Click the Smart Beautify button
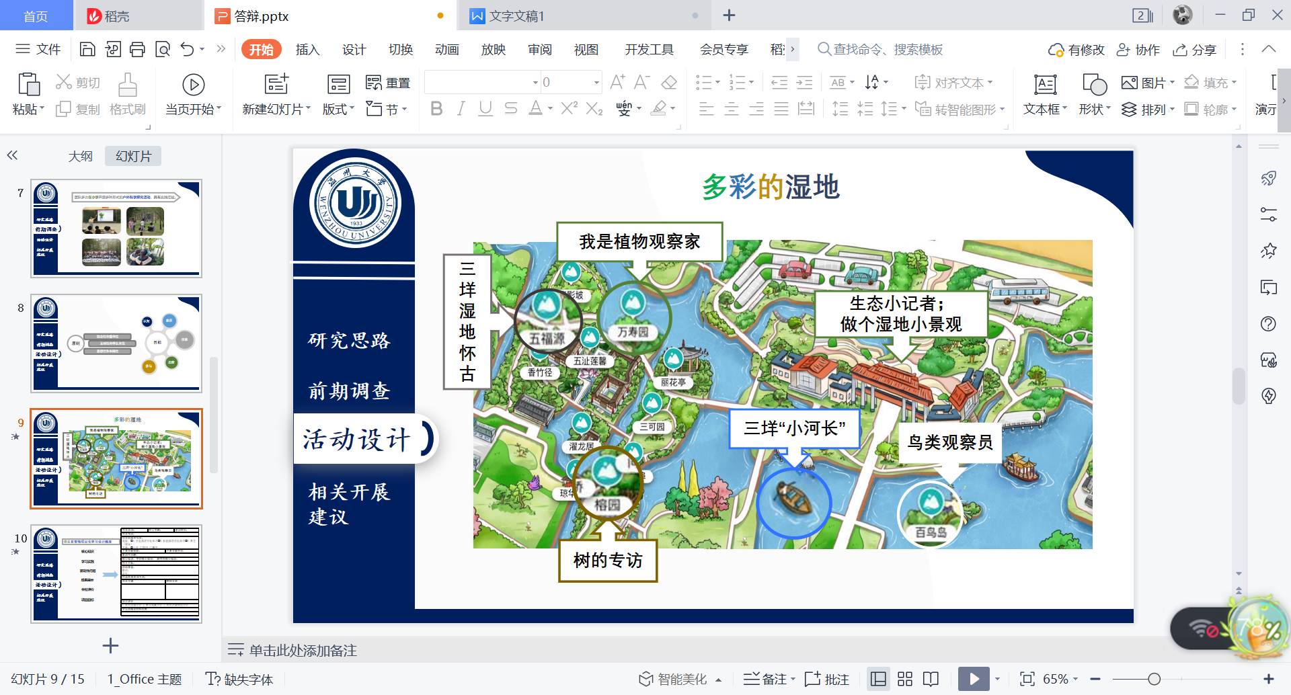Image resolution: width=1291 pixels, height=695 pixels. (674, 679)
